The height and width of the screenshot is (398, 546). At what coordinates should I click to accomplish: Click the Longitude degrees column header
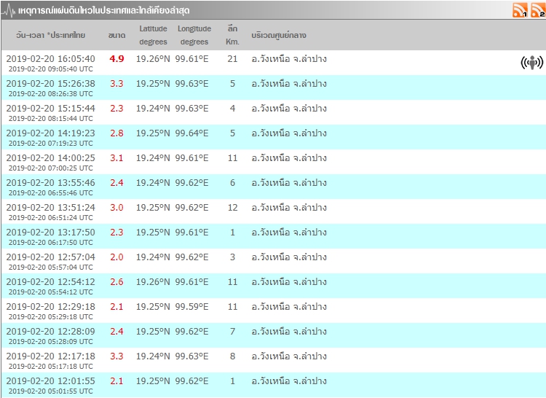pyautogui.click(x=194, y=35)
